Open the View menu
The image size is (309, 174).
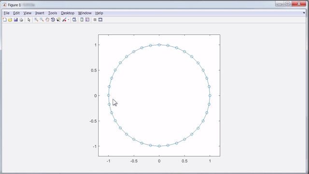pos(28,13)
